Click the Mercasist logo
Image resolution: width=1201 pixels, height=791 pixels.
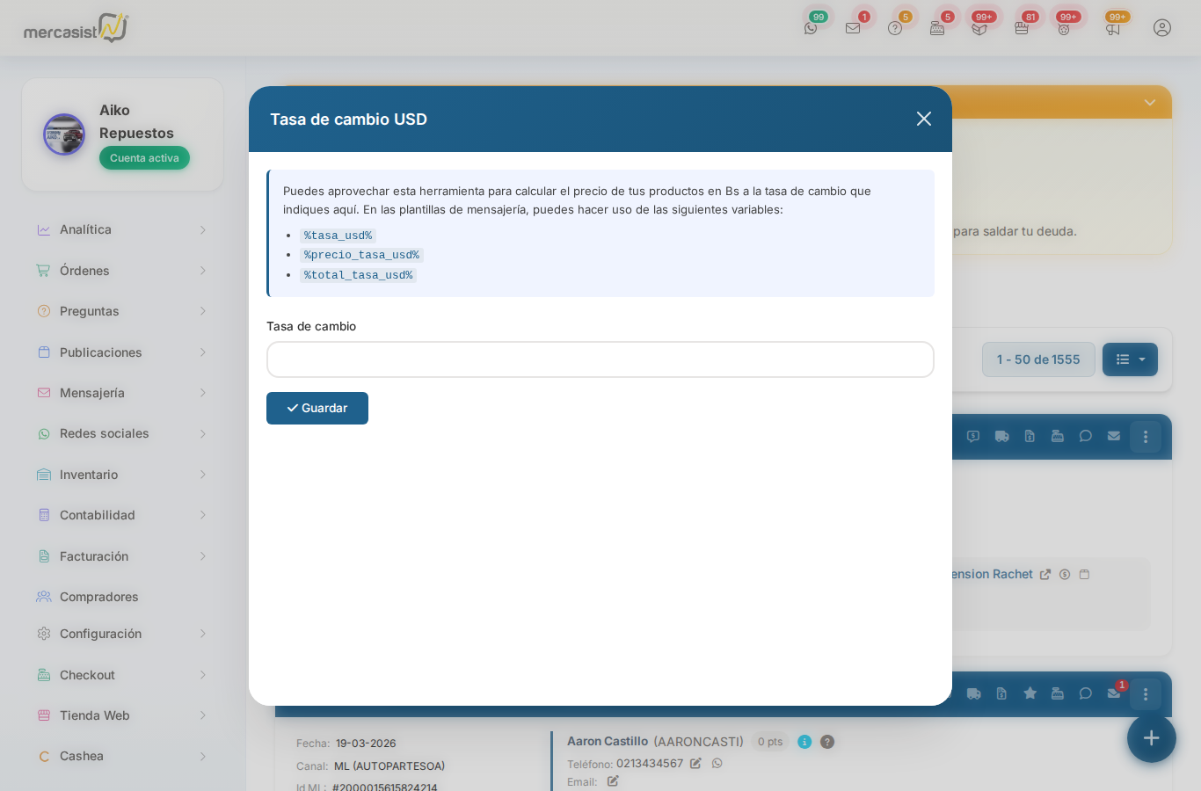(x=76, y=29)
